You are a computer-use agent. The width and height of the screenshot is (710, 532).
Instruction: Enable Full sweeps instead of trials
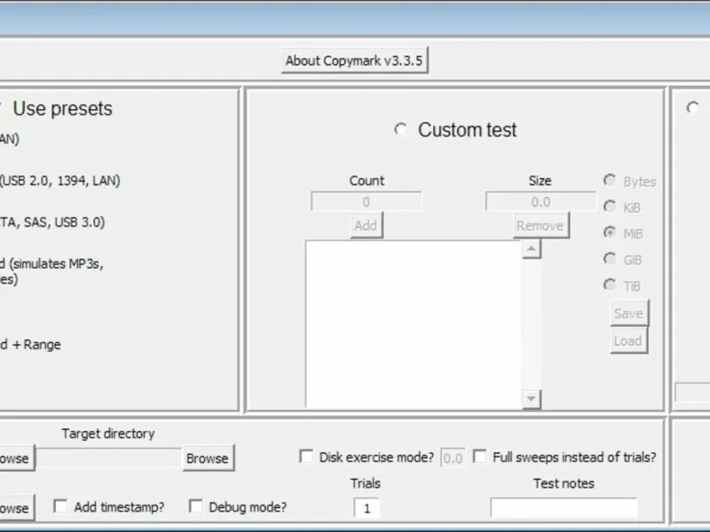coord(480,456)
